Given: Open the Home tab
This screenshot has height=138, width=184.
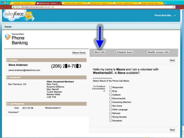Looking at the screenshot, I should tap(8, 27).
